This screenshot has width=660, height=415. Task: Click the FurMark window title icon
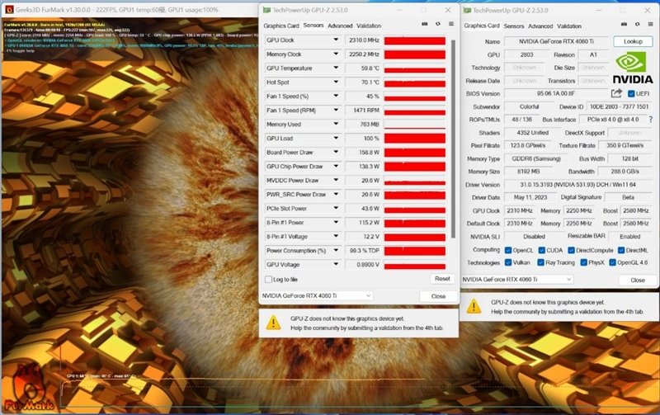pos(8,9)
